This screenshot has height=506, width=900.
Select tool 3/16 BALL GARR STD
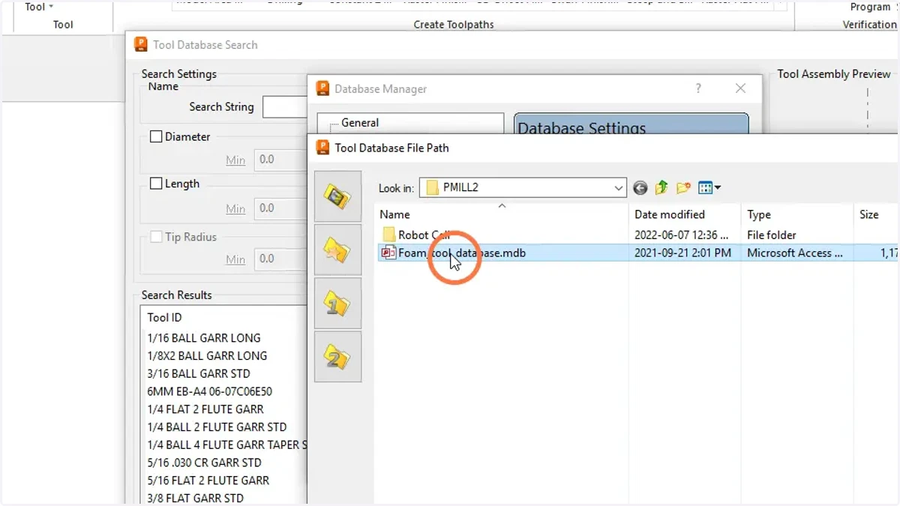pyautogui.click(x=199, y=373)
